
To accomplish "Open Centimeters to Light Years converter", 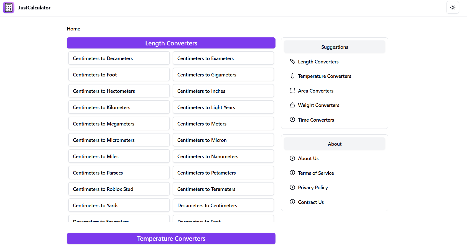I will (x=223, y=107).
